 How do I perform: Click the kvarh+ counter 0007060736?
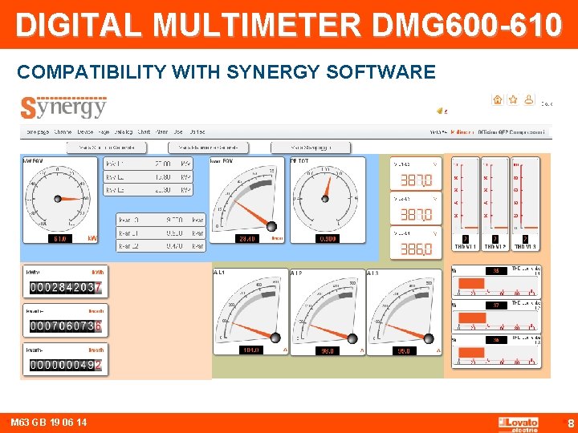[x=66, y=320]
